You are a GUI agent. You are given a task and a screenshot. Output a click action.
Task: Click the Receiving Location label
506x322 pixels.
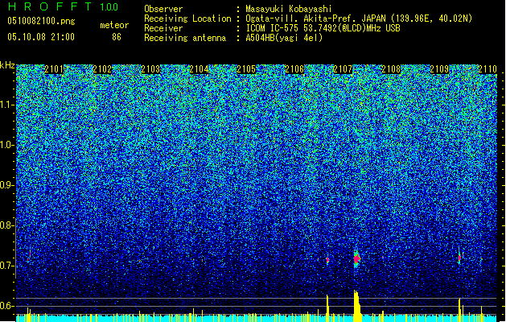187,19
